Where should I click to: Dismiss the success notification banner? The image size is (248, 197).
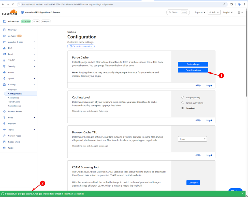242,193
